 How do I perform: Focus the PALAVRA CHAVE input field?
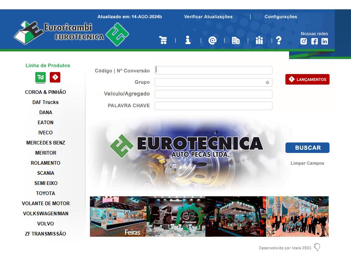point(213,106)
